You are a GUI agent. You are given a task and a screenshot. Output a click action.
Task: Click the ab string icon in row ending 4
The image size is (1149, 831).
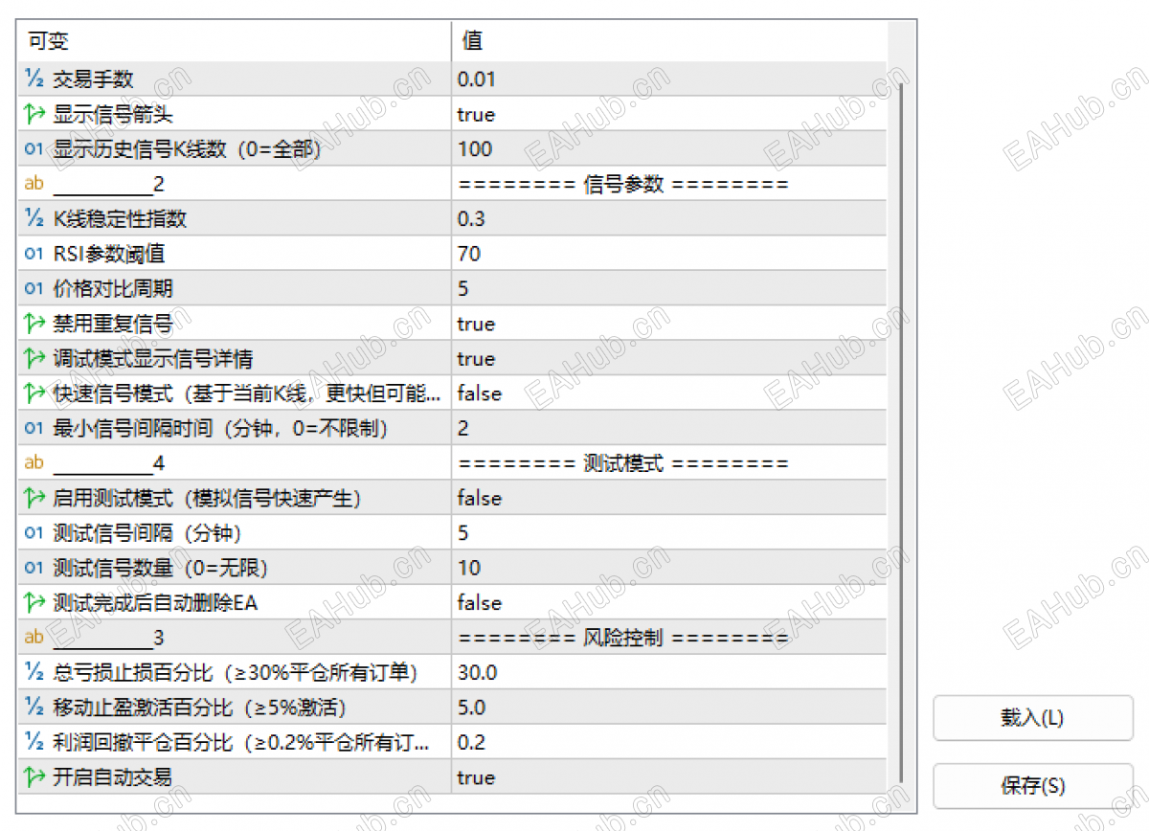(x=34, y=463)
